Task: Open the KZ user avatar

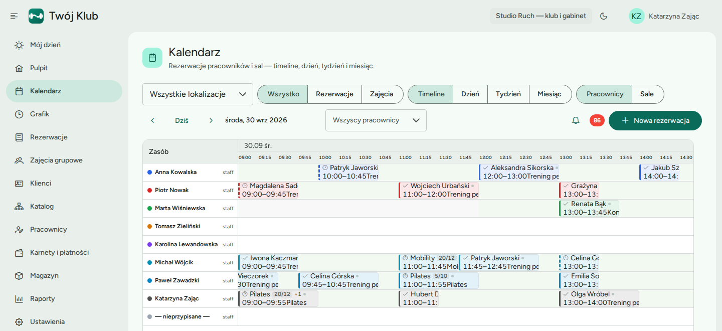Action: [636, 16]
